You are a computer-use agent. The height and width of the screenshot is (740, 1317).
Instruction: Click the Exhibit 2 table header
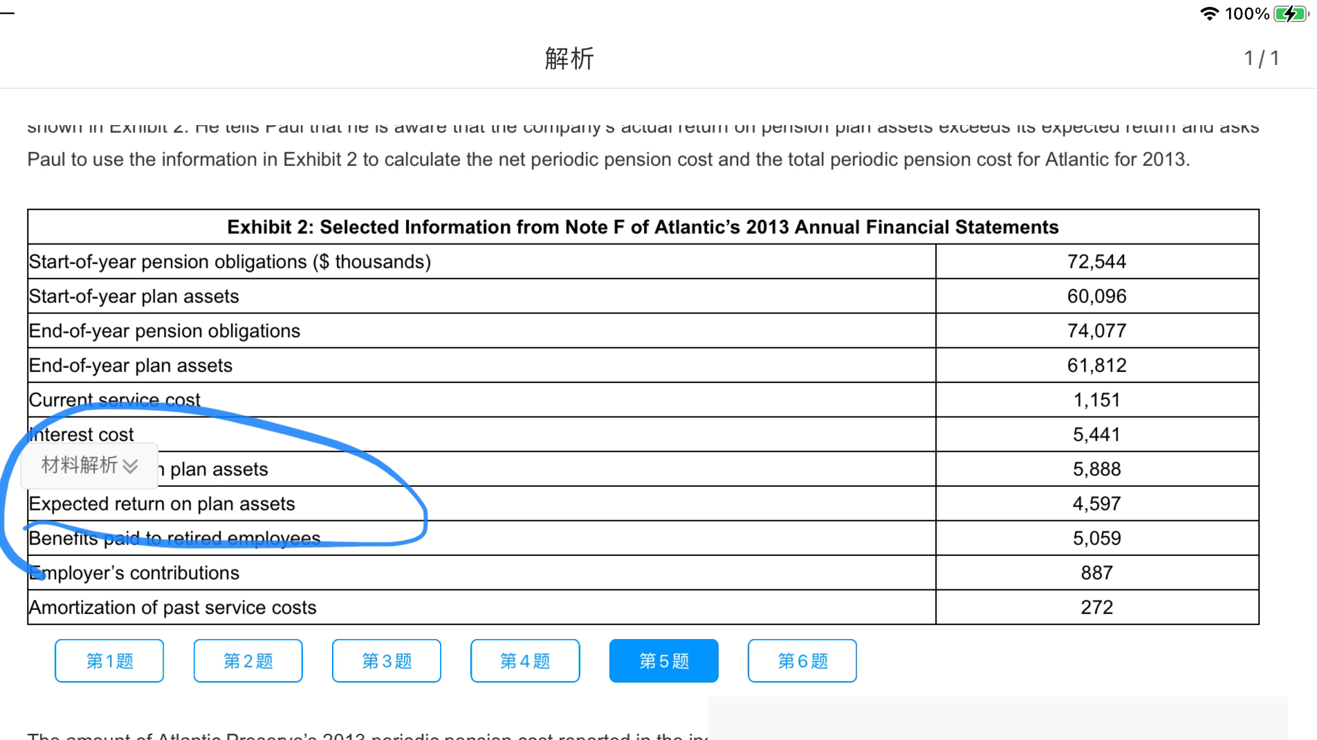tap(643, 227)
